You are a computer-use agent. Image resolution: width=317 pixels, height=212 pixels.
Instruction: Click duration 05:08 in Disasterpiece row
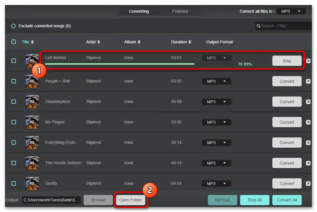click(x=176, y=101)
